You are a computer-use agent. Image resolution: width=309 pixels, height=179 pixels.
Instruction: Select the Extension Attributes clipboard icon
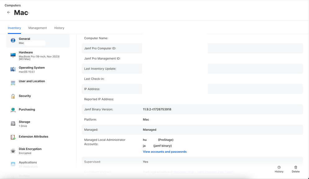click(13, 137)
